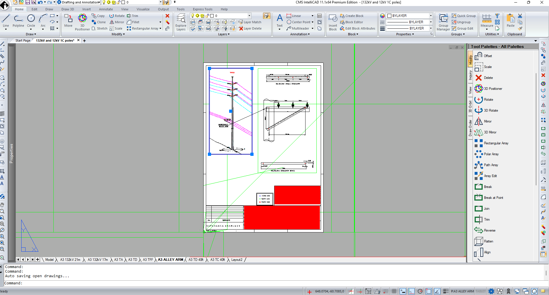Open the A3 132kV 21m layout tab
The height and width of the screenshot is (295, 549).
pyautogui.click(x=70, y=260)
